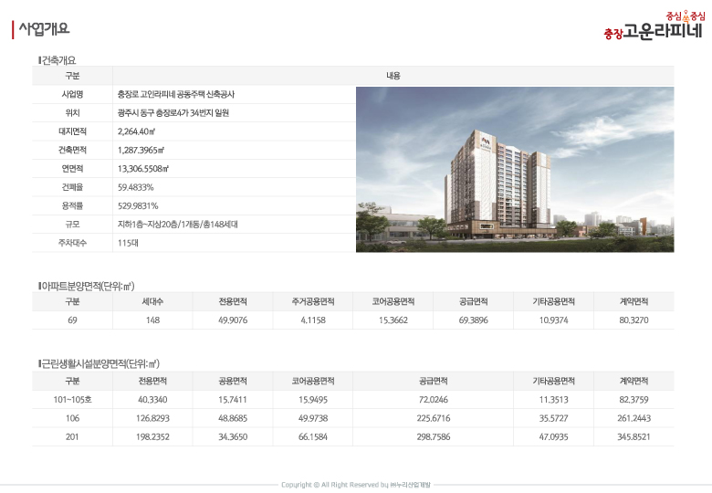Click the 106 row label
712x493 pixels.
(x=72, y=418)
